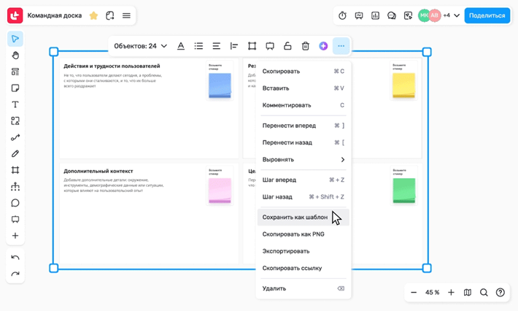Toggle the lock on the selected objects
Screen dimensions: 518x311
[287, 46]
